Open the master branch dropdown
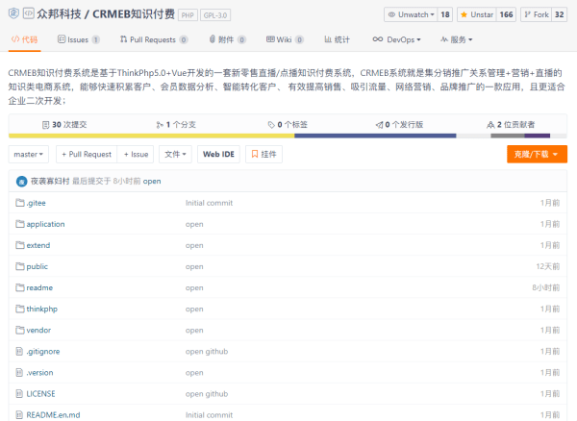The height and width of the screenshot is (421, 577). [29, 154]
